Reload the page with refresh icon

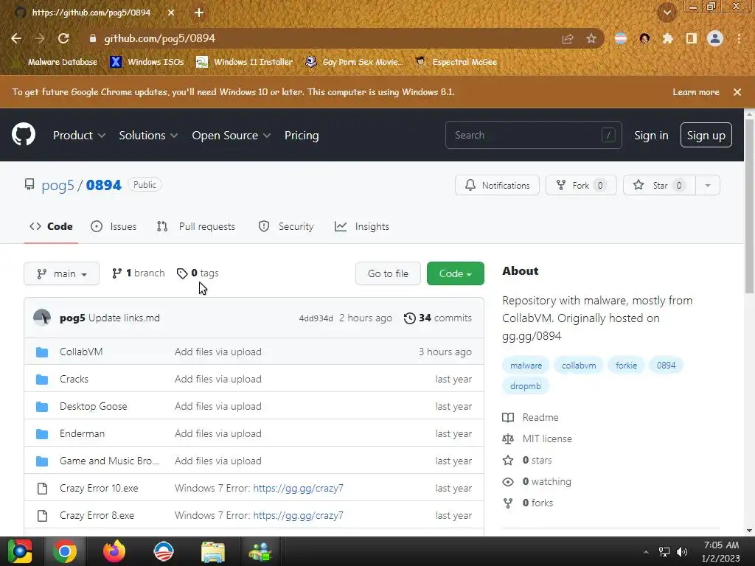point(63,38)
